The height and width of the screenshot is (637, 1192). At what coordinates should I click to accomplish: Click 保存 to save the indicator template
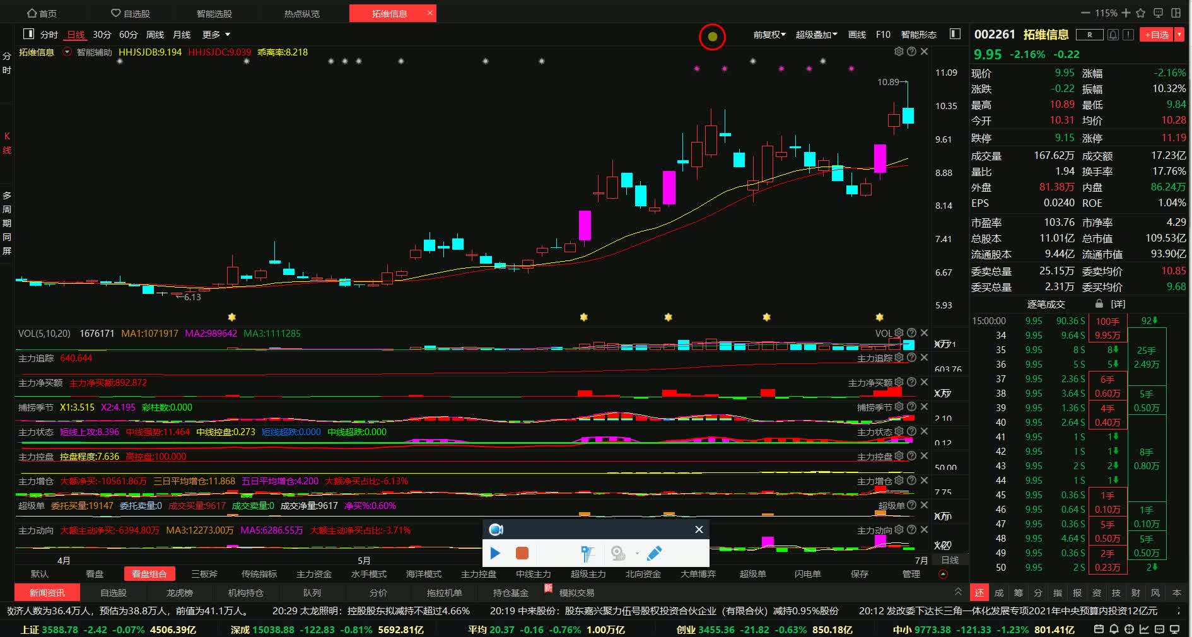click(859, 574)
